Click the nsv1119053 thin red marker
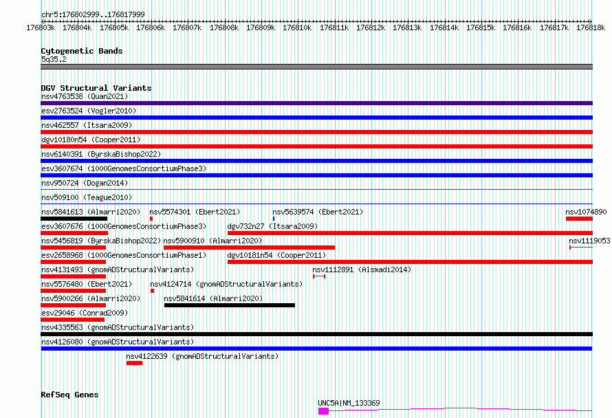Viewport: 612px width, 418px height. [581, 247]
